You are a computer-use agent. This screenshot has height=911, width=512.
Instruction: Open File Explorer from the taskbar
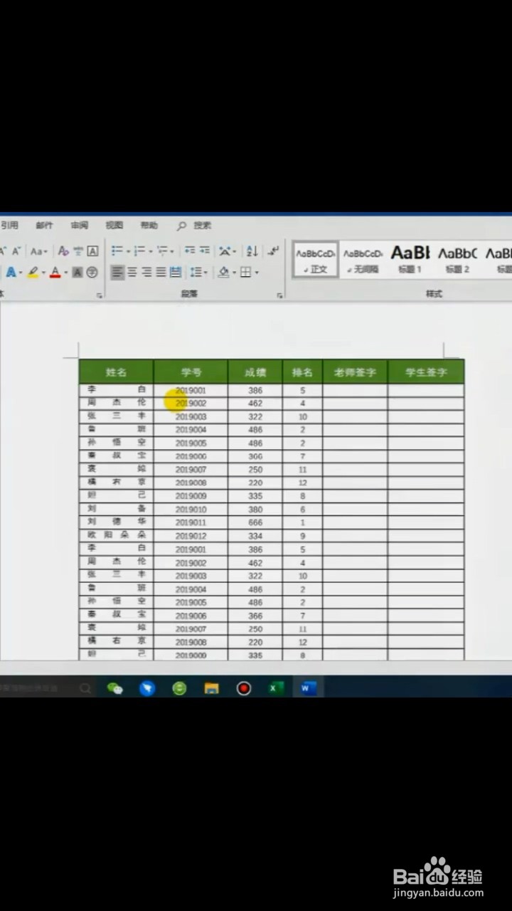pos(211,688)
